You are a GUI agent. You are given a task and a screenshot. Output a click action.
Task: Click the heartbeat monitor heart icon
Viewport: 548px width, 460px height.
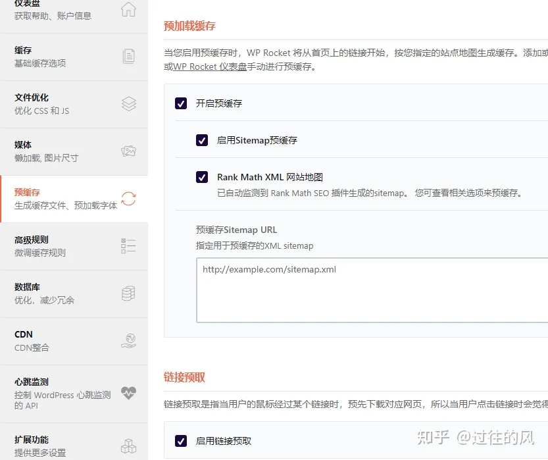129,393
